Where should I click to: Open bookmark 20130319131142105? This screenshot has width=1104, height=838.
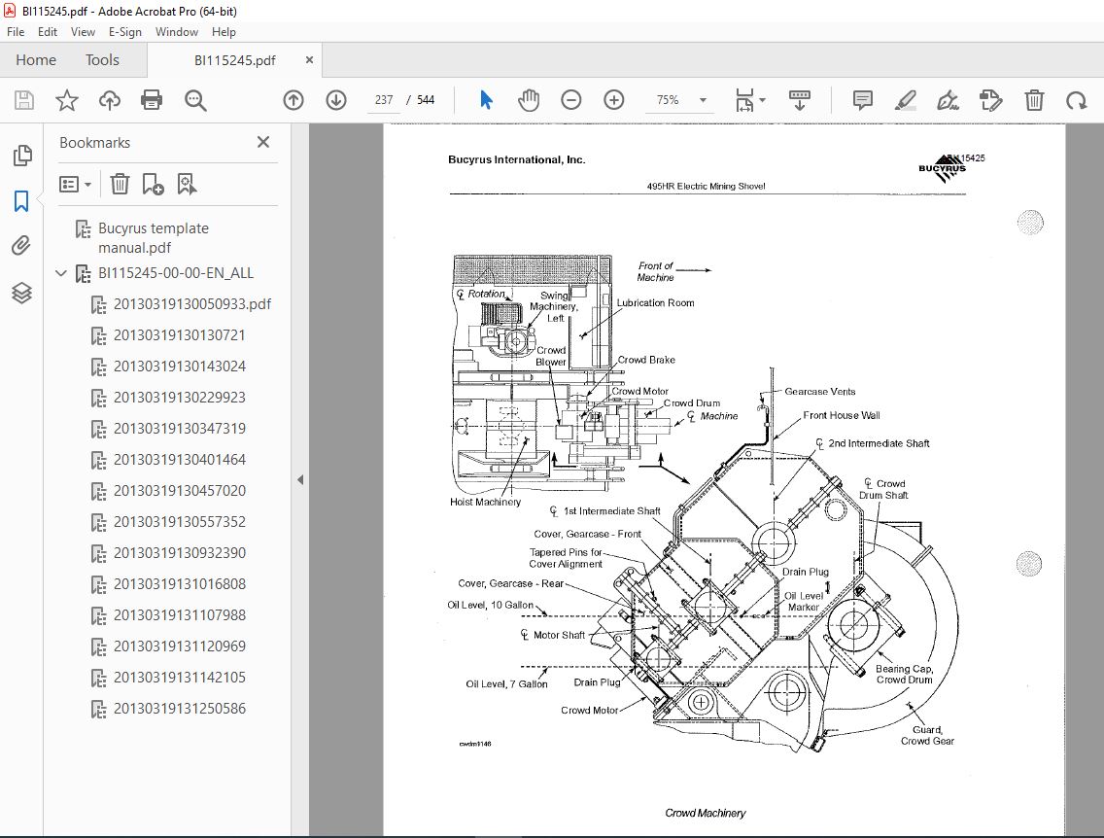tap(180, 678)
